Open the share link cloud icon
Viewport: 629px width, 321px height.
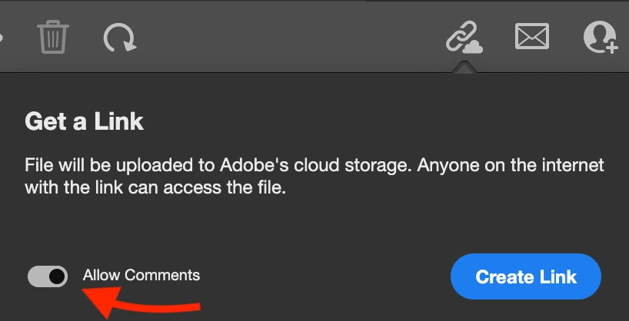[464, 37]
